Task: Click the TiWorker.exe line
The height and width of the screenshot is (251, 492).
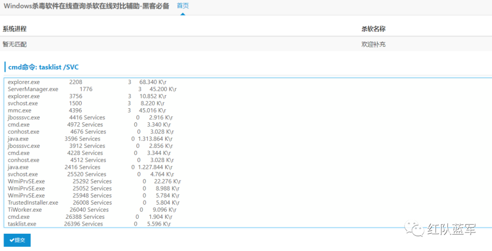Action: [x=92, y=210]
